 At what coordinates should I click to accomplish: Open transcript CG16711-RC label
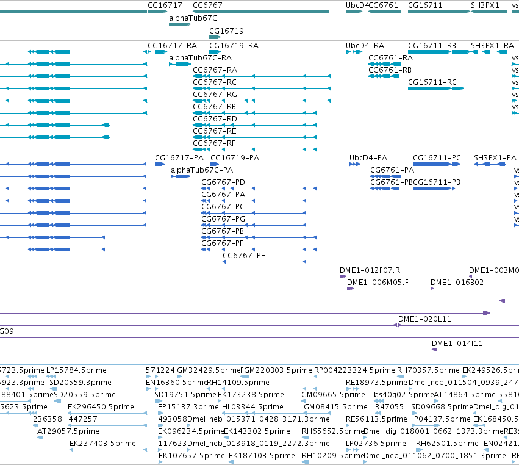point(432,82)
